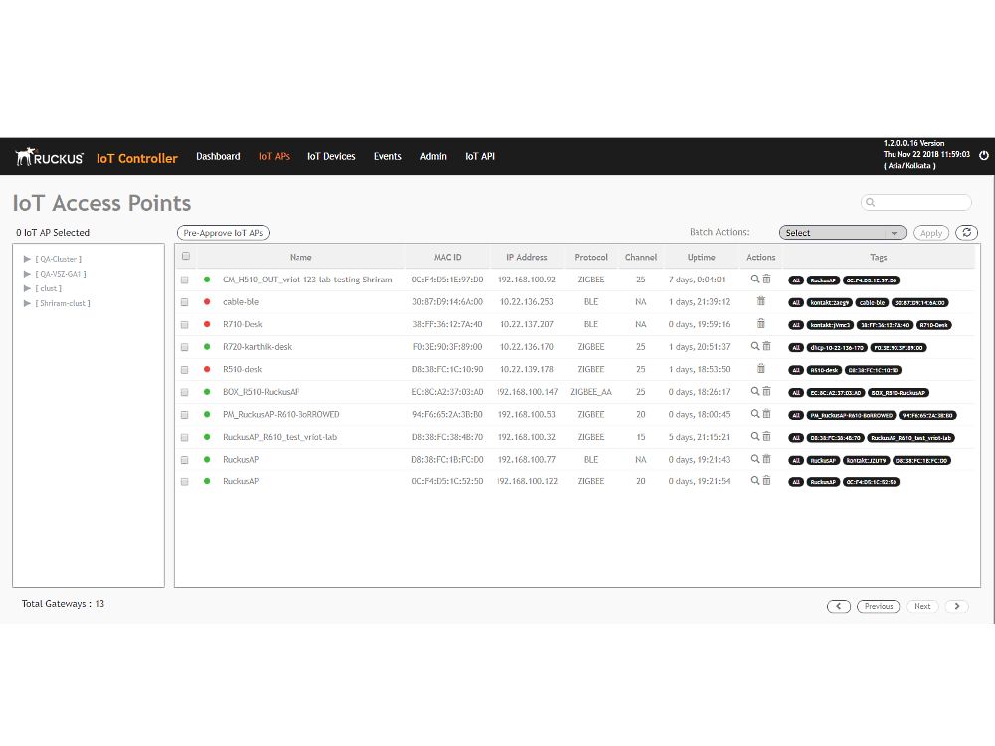Screen dimensions: 995x746
Task: Delete CM_H510_OUT_vriot row with trash icon
Action: (766, 280)
